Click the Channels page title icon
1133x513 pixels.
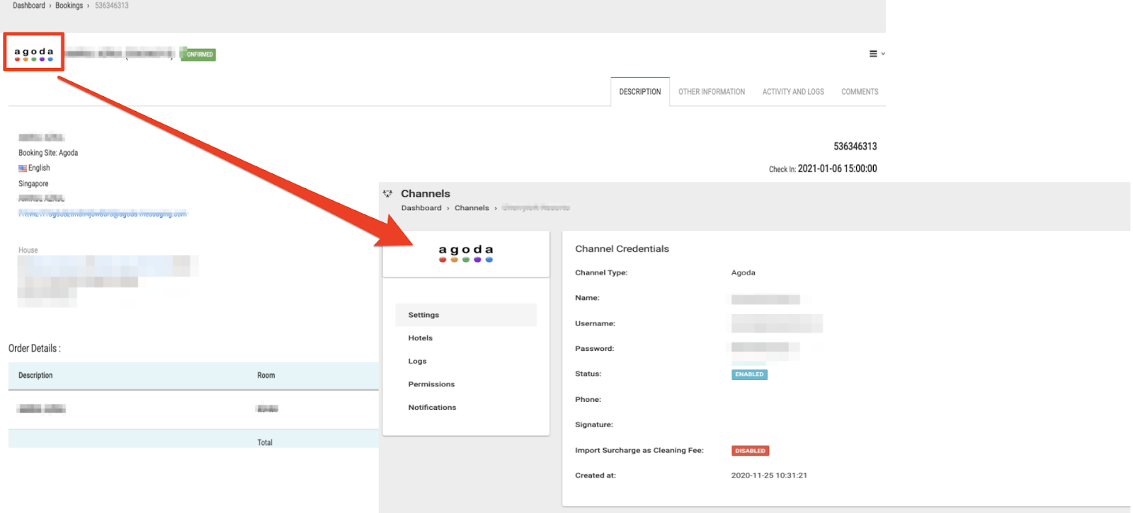[x=387, y=193]
